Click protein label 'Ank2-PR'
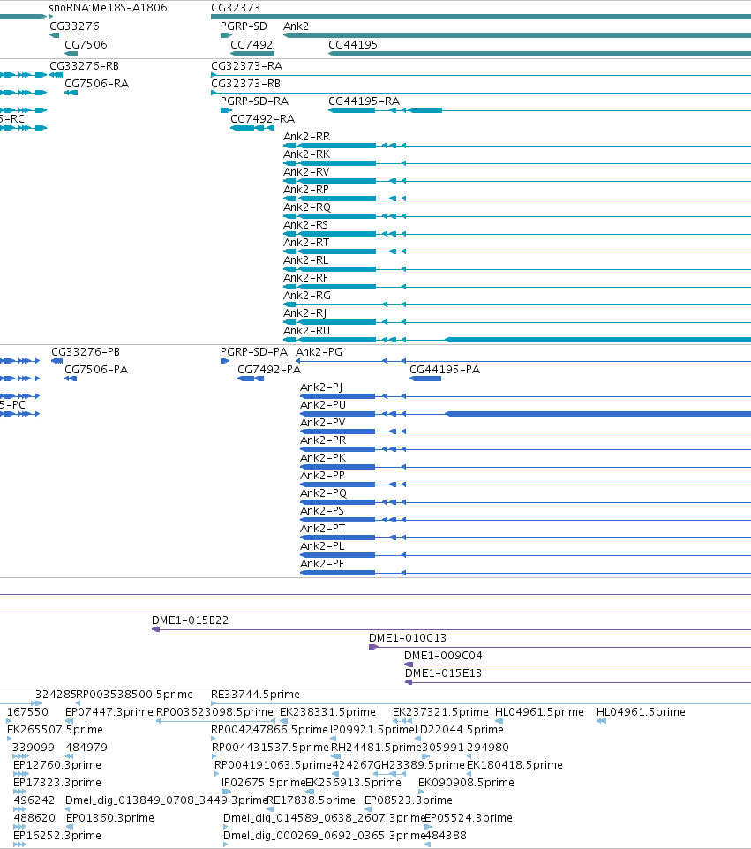Screen dimensions: 751x849 323,440
